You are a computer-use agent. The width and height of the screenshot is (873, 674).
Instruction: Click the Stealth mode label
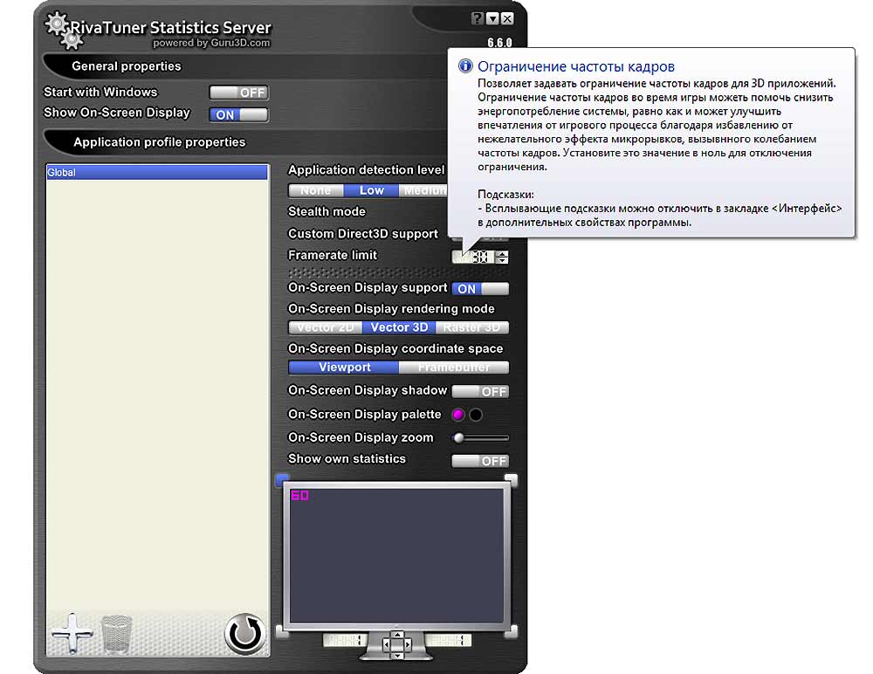[x=327, y=211]
